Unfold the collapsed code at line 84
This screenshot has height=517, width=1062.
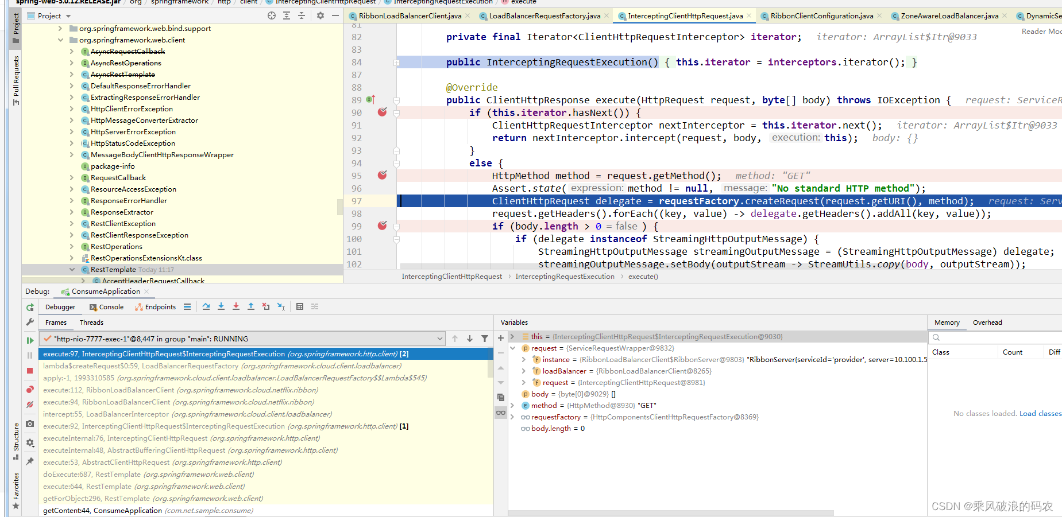coord(396,63)
